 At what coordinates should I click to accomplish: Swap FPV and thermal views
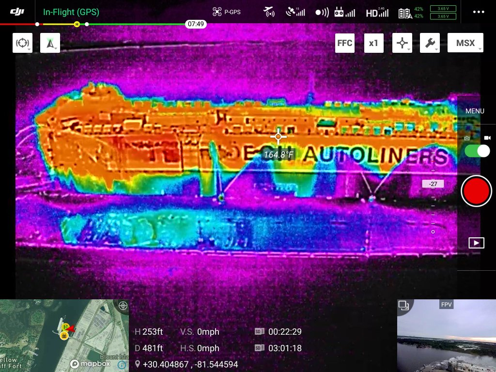tap(403, 305)
